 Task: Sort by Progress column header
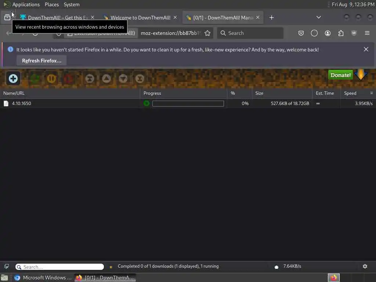tap(184, 93)
